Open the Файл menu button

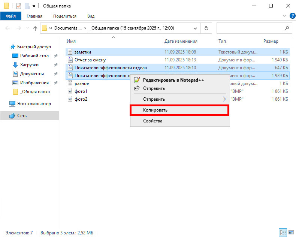pyautogui.click(x=10, y=16)
